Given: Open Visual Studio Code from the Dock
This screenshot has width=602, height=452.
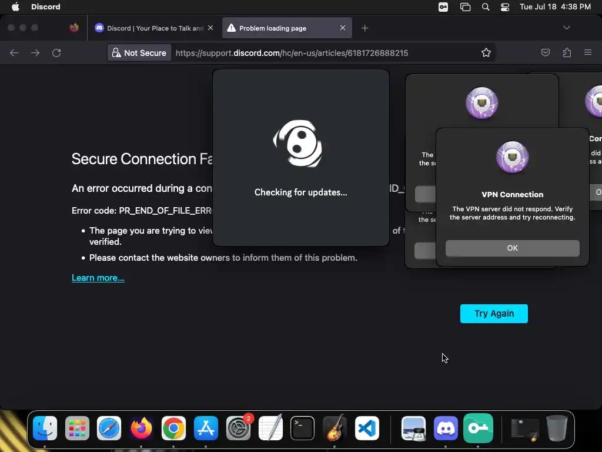Looking at the screenshot, I should [367, 428].
